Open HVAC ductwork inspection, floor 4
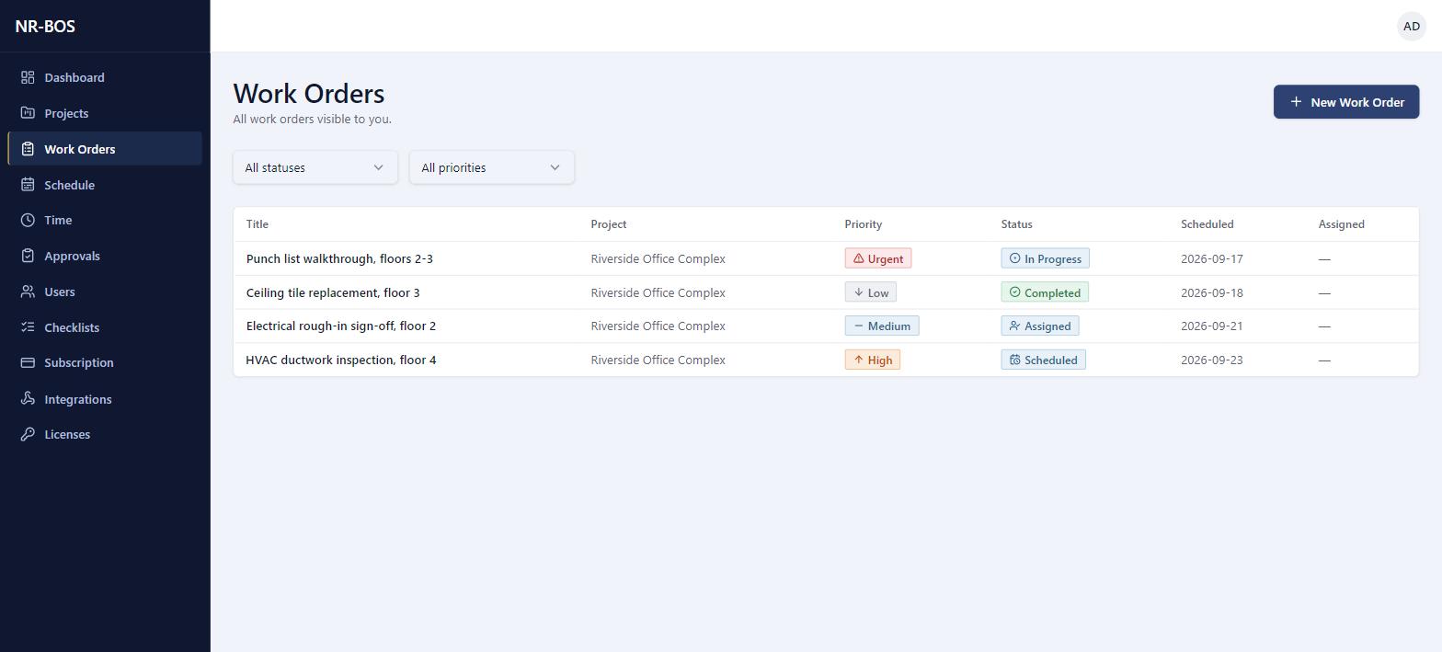 coord(341,360)
